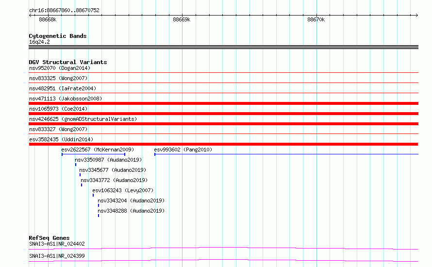Viewport: 432px width, 267px height.
Task: Click variant label nsv482951 (Iafrate2004)
Action: [x=63, y=88]
